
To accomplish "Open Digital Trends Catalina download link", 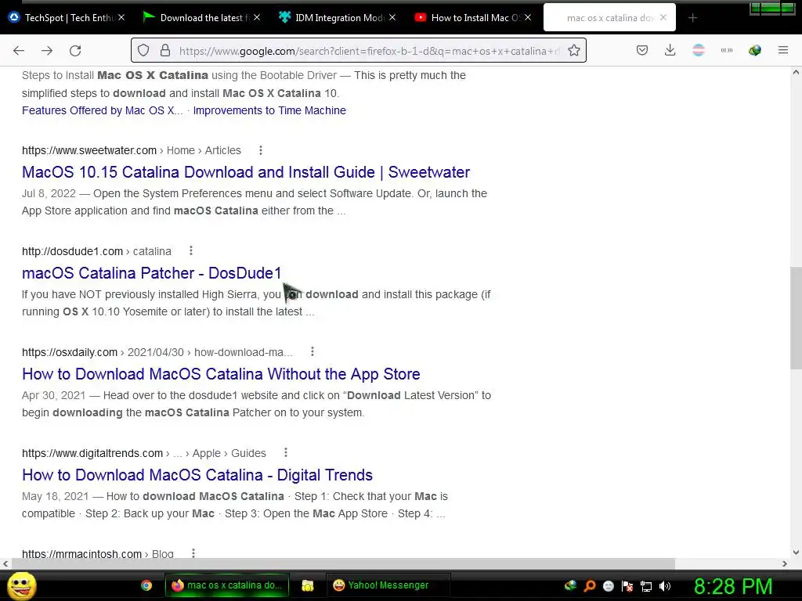I will pos(197,475).
